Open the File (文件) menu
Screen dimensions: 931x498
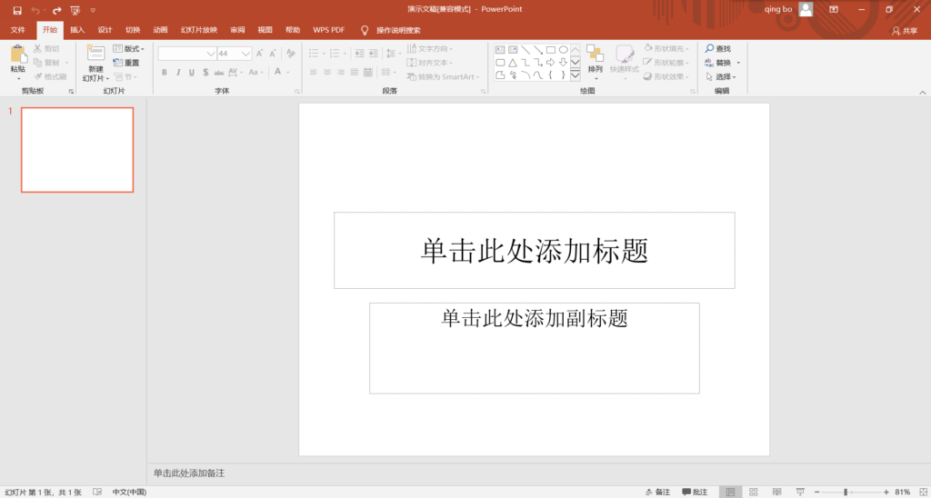point(17,30)
